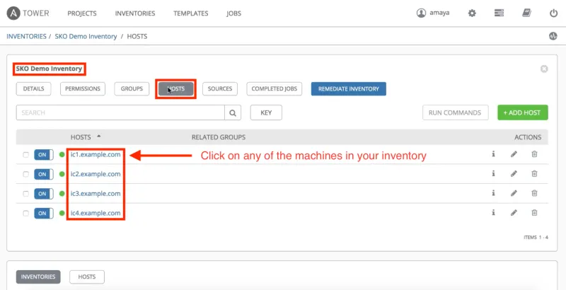Tick the checkbox for lc4.example.com
Viewport: 566px width, 290px height.
[25, 213]
